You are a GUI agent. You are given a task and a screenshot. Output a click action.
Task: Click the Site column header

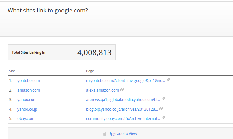[x=12, y=71]
